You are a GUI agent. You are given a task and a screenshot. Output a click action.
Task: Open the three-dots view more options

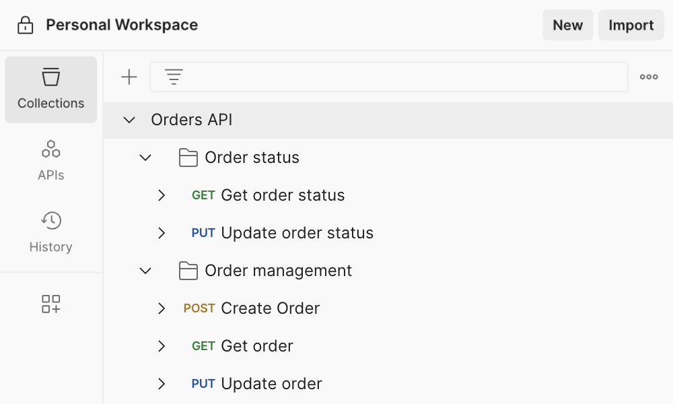pyautogui.click(x=649, y=77)
